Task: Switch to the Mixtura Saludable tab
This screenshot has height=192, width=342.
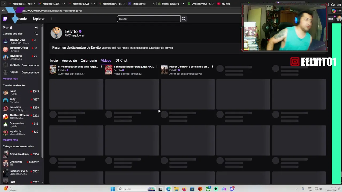Action: click(171, 4)
